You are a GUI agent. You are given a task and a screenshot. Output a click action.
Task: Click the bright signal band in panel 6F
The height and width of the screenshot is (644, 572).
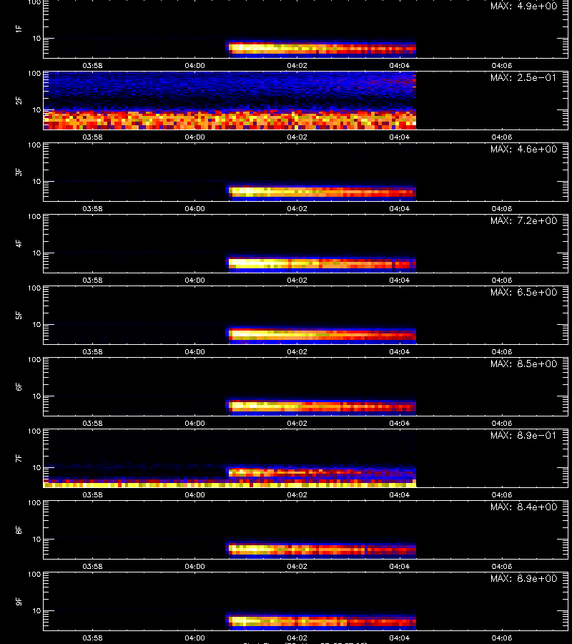(321, 406)
